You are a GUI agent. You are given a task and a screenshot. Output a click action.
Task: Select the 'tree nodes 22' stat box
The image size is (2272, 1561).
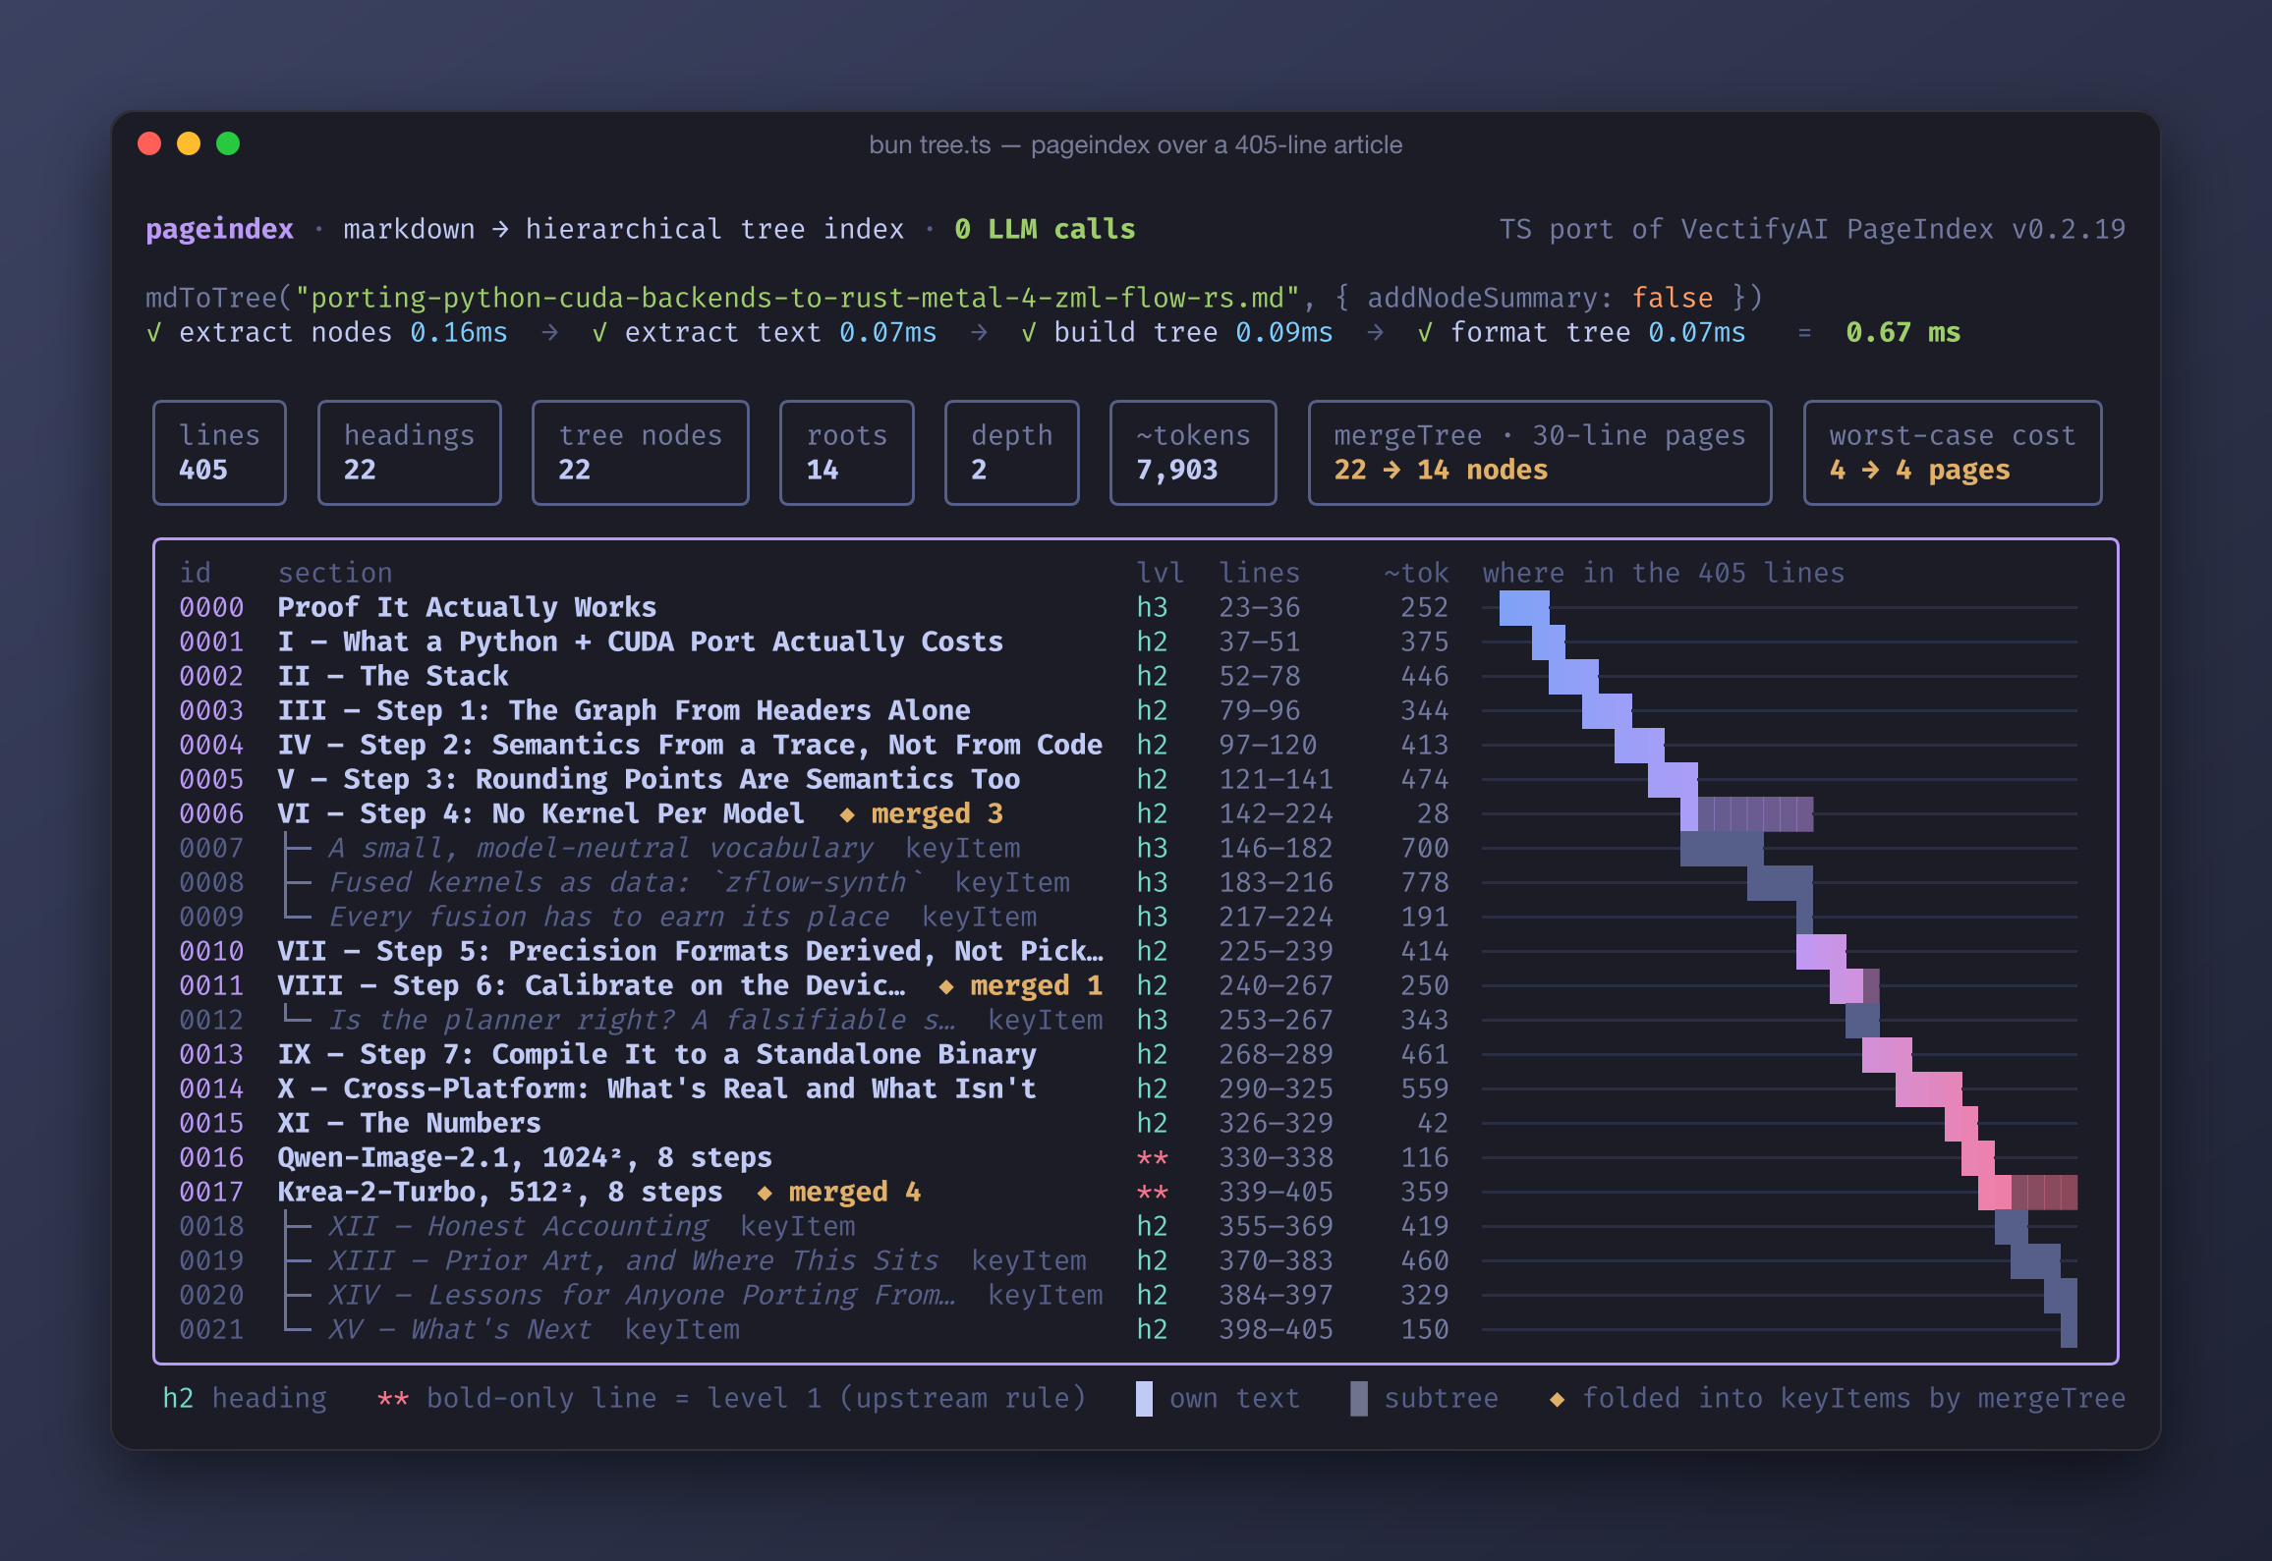640,453
